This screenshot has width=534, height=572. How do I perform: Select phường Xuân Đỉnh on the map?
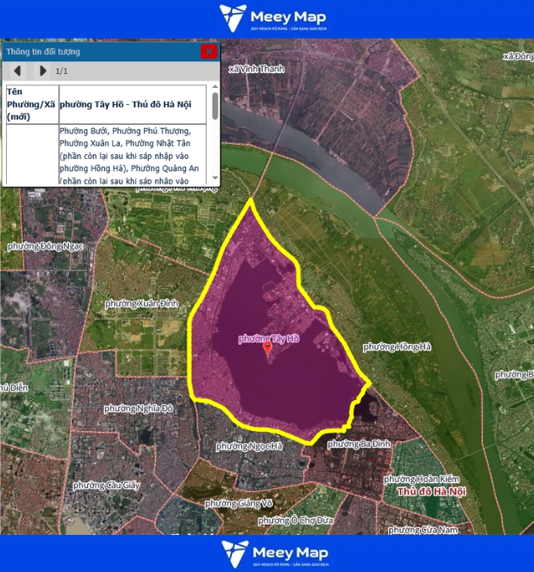click(x=143, y=304)
